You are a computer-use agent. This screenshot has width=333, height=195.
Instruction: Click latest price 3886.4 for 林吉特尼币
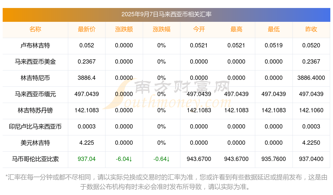click(87, 78)
